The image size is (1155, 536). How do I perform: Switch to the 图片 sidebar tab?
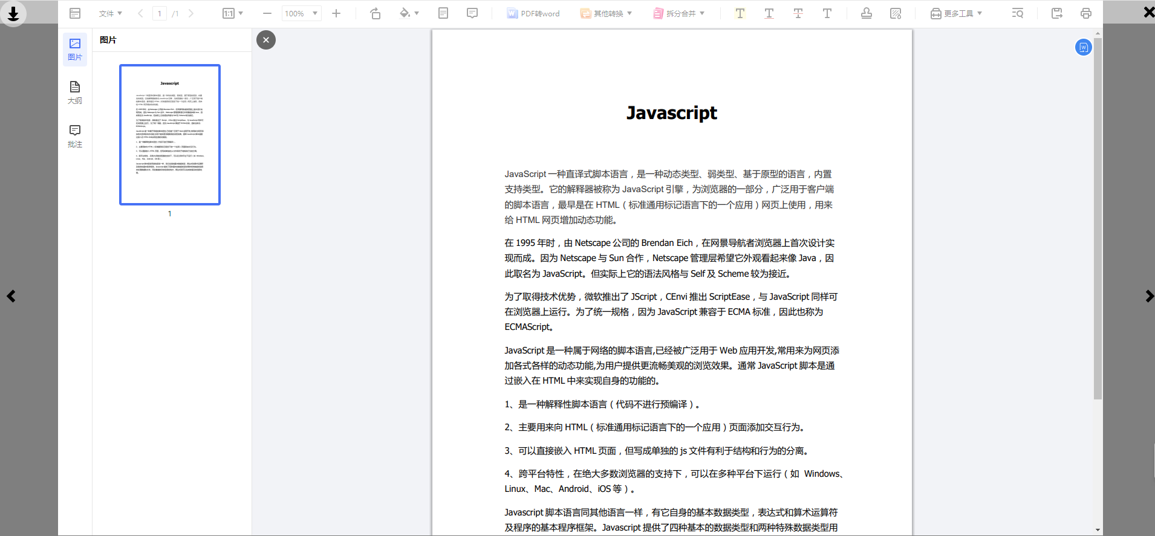coord(75,50)
